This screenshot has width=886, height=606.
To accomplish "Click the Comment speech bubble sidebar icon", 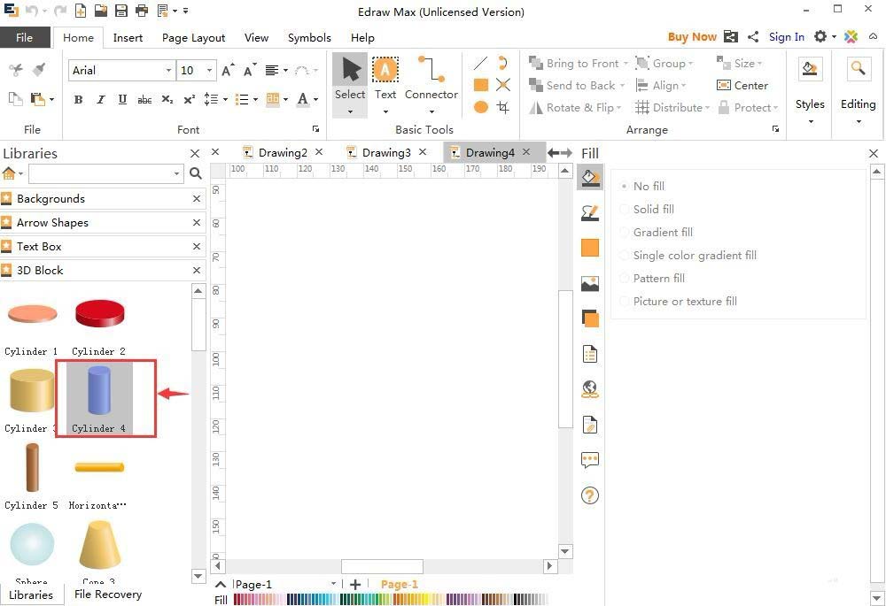I will tap(590, 460).
